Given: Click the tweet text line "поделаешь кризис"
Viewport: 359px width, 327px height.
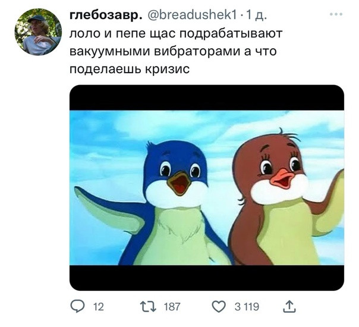Looking at the screenshot, I should pos(130,69).
